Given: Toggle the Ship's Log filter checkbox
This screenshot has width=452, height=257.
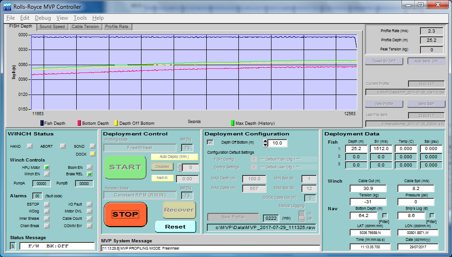Looking at the screenshot, I should (432, 215).
